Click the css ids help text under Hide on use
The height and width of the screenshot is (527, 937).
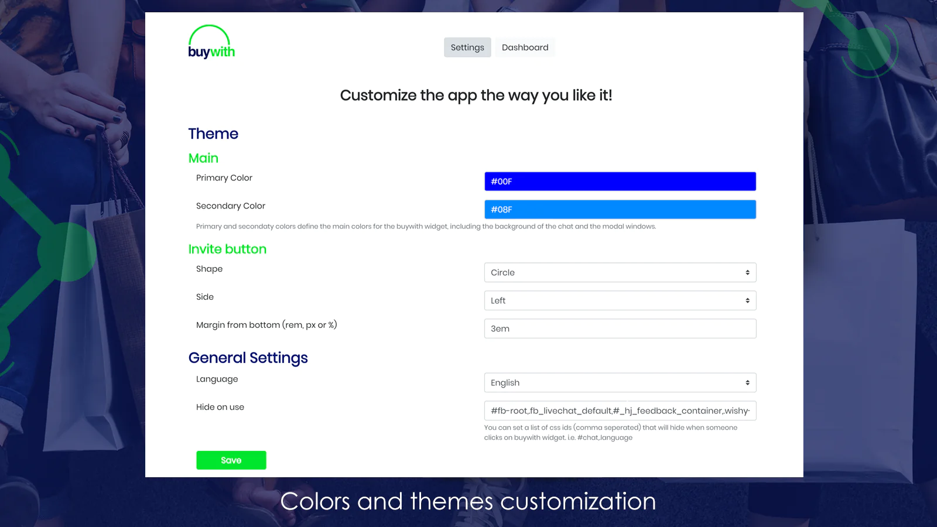tap(611, 433)
